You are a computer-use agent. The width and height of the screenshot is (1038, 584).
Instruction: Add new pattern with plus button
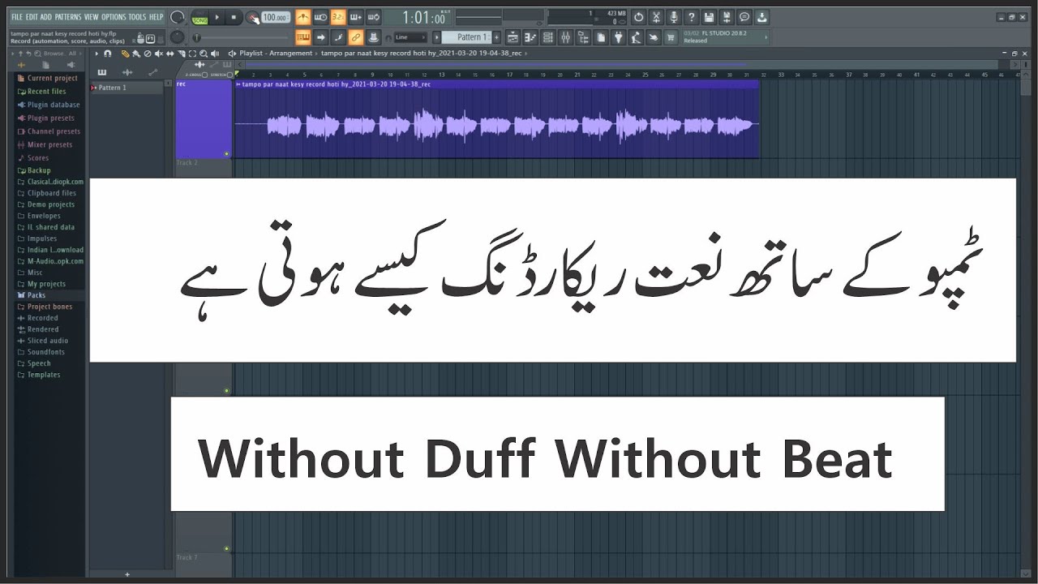click(496, 37)
